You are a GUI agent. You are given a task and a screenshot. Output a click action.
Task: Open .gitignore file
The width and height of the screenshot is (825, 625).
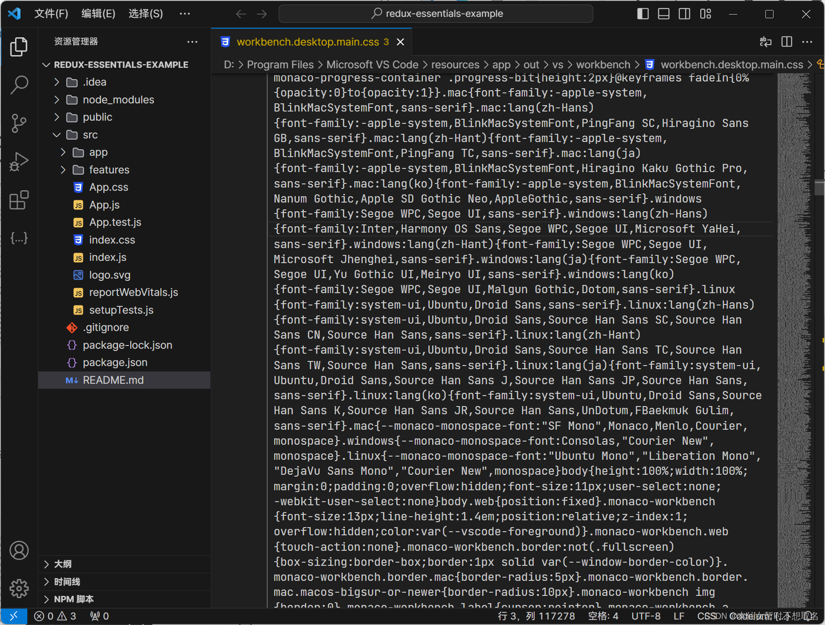click(x=124, y=327)
